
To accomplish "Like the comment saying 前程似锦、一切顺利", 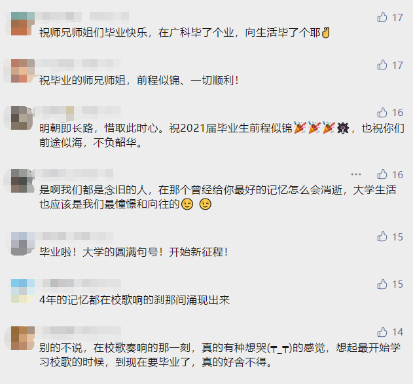I will (382, 65).
